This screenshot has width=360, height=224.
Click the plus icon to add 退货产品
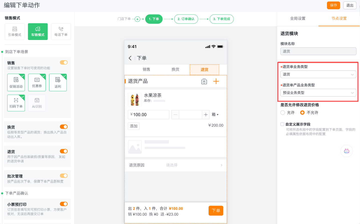[x=216, y=81]
